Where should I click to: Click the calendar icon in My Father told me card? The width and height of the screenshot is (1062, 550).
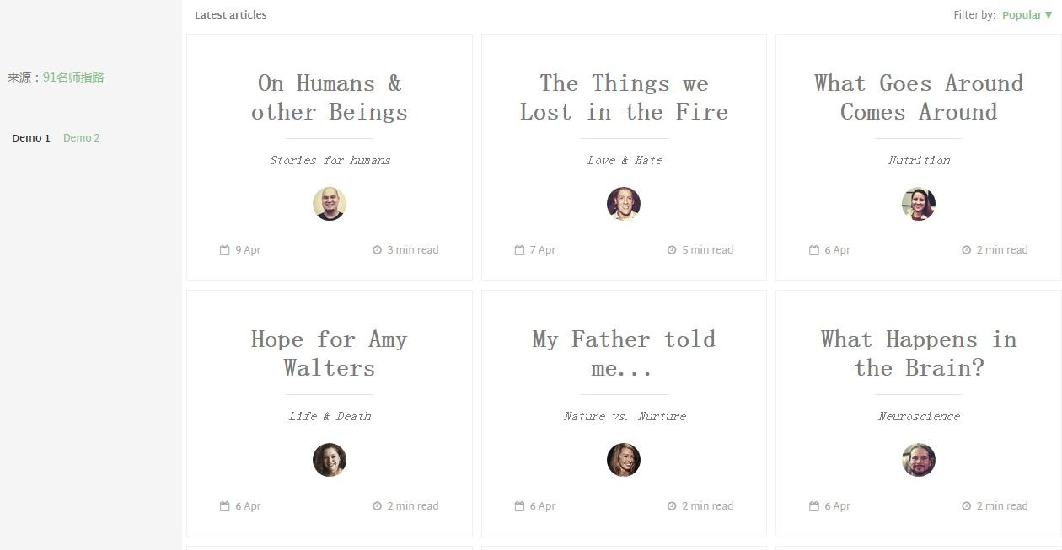519,506
